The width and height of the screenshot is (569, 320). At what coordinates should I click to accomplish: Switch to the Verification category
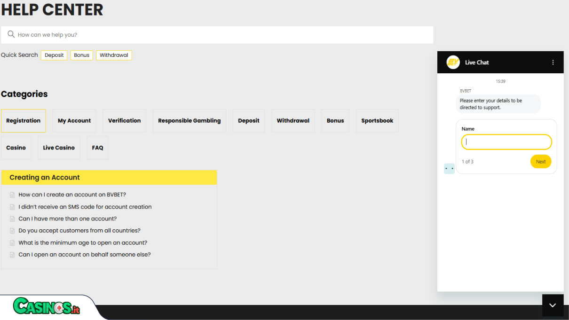click(x=125, y=121)
